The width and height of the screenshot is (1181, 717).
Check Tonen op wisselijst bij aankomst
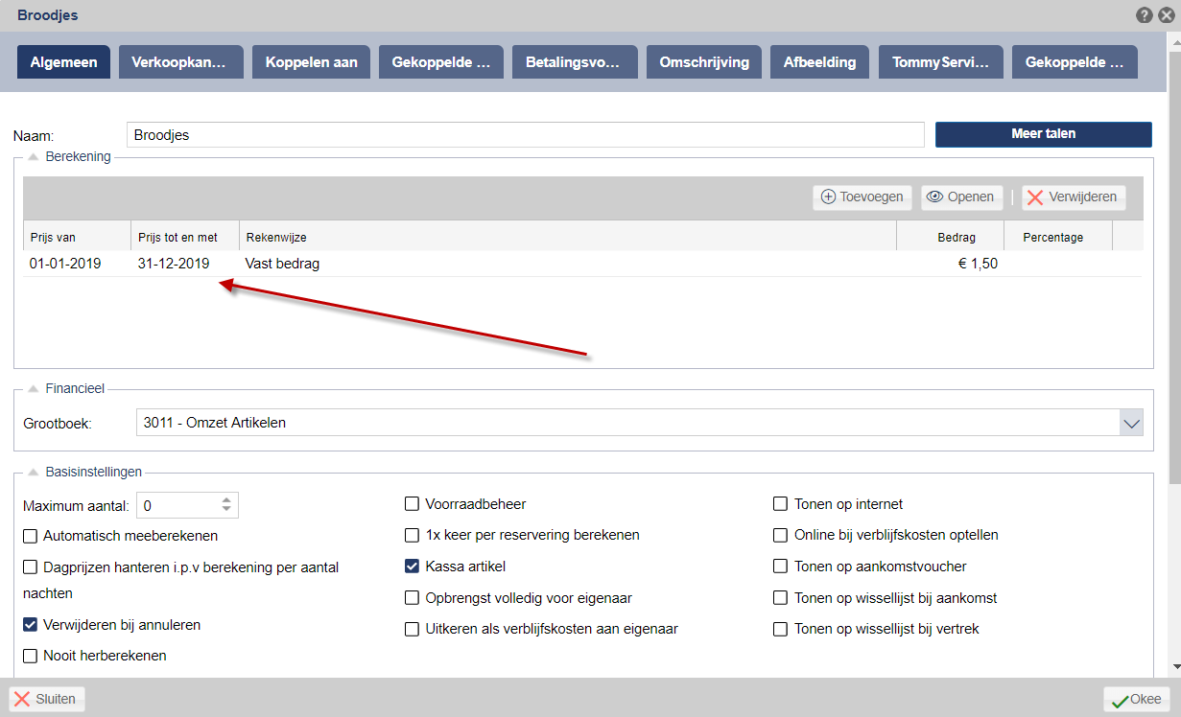[x=781, y=598]
